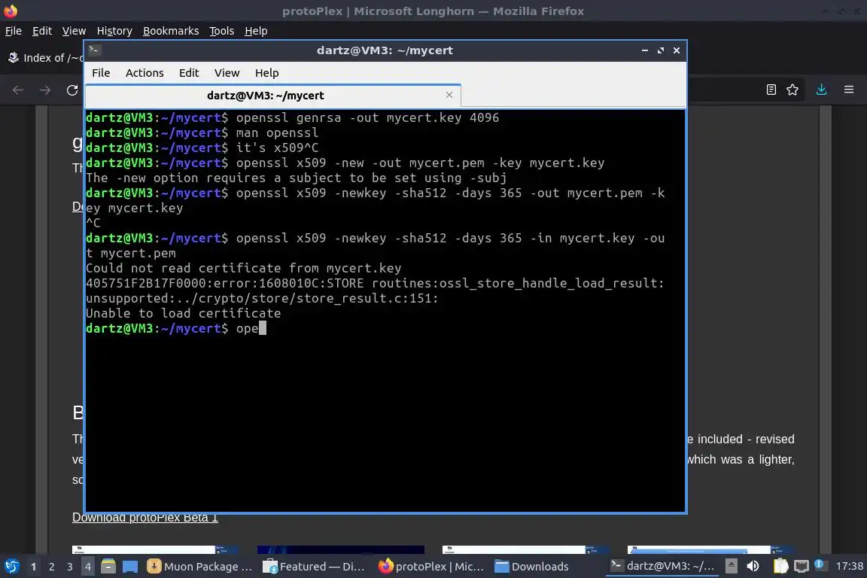Close the dartz@VM3: ~/mycert terminal tab
The image size is (867, 578).
449,95
